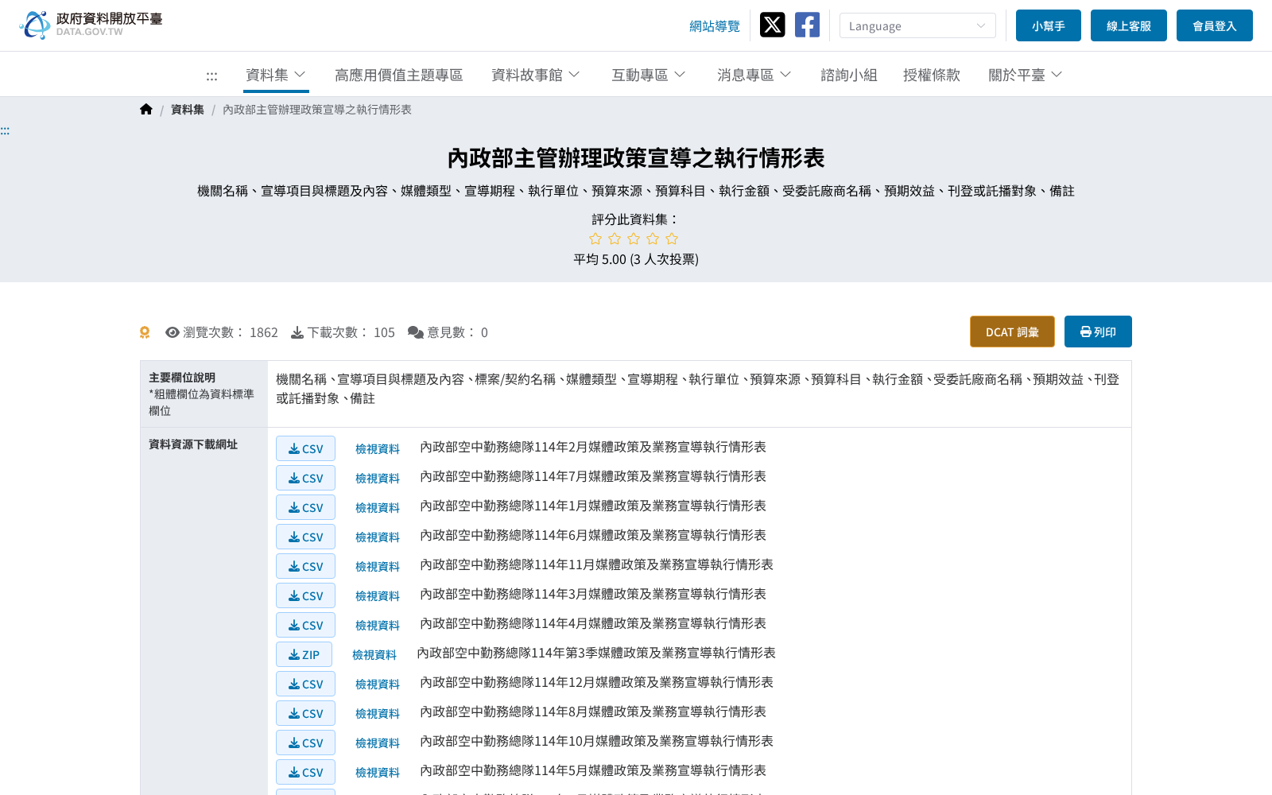View data for 114年12月 report
1272x795 pixels.
378,684
